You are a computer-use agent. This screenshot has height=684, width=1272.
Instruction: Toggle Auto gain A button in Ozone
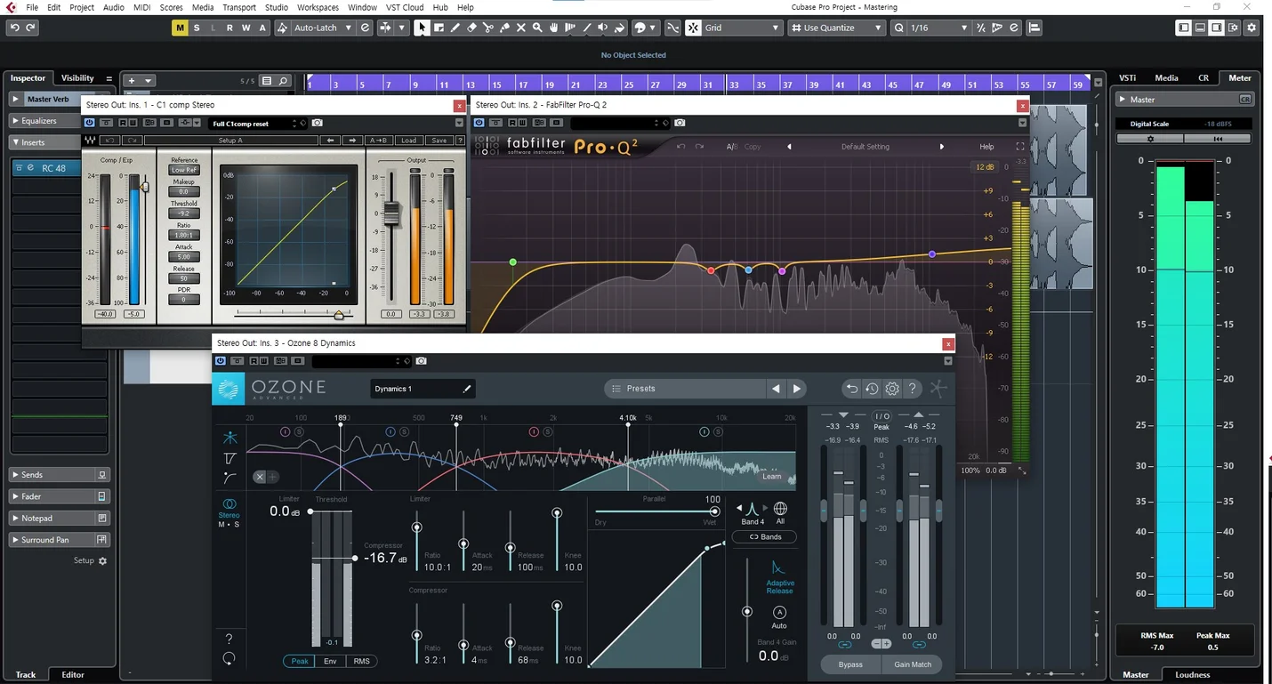(779, 613)
